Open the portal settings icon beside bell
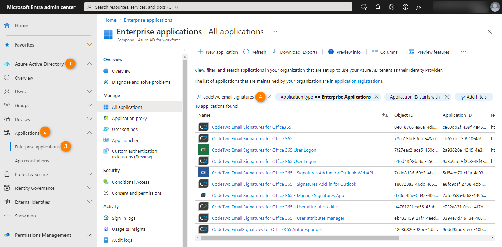The height and width of the screenshot is (247, 502). pos(364,7)
